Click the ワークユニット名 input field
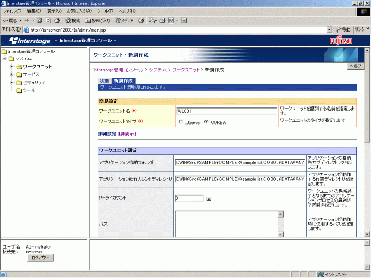Screen dimensions: 371x278 click(x=227, y=111)
